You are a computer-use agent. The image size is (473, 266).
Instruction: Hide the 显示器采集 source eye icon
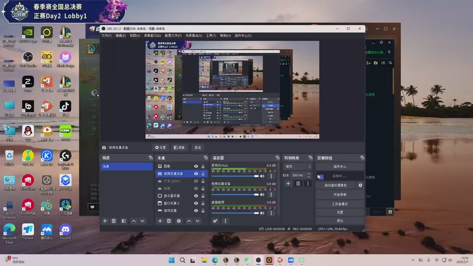coord(196,196)
